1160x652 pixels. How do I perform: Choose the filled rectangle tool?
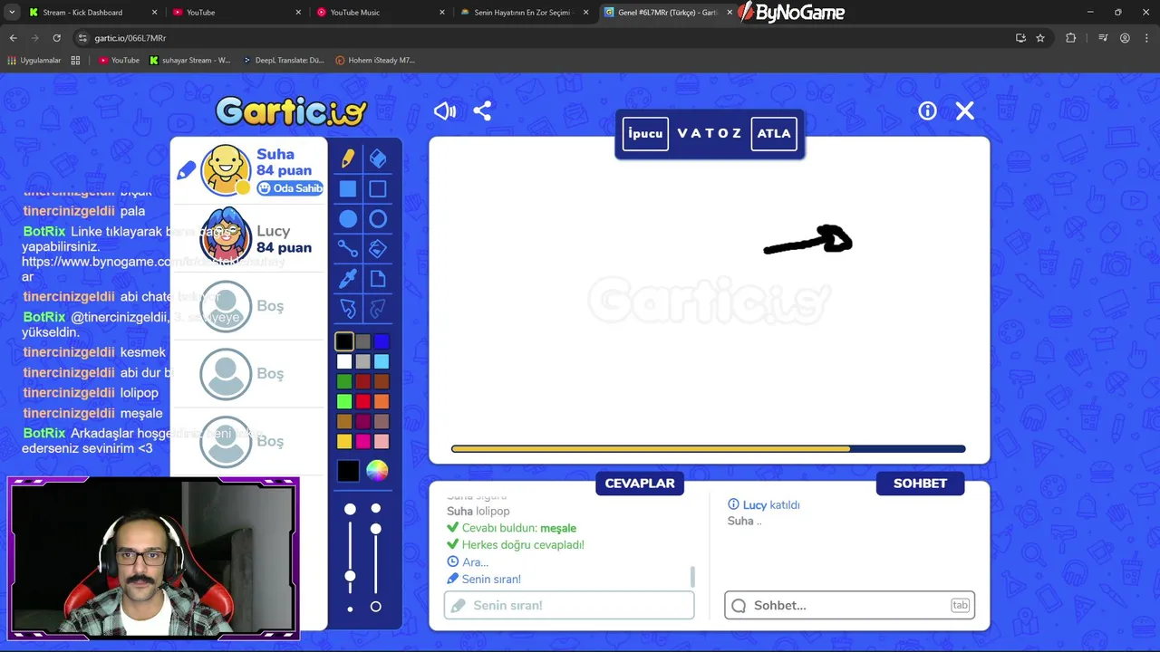(x=348, y=188)
